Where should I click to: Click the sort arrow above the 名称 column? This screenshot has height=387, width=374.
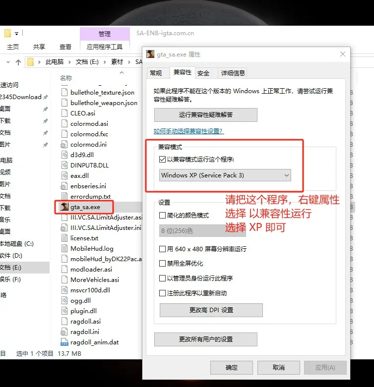122,72
